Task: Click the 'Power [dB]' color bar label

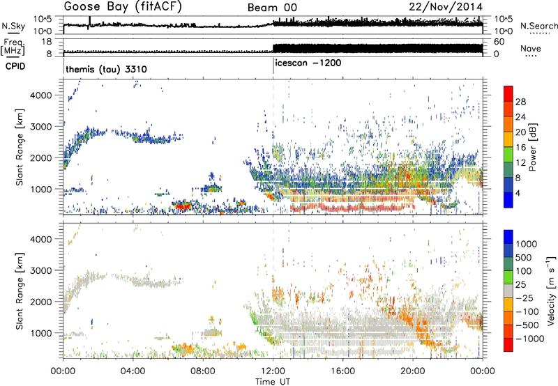Action: [x=532, y=147]
